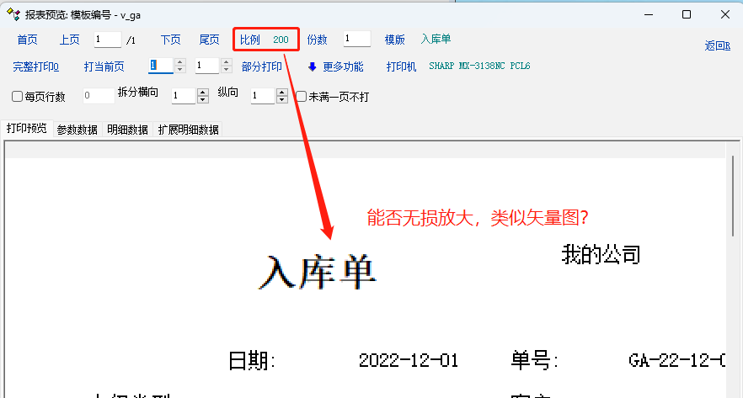Click the 返回 button
This screenshot has width=743, height=398.
pyautogui.click(x=717, y=45)
